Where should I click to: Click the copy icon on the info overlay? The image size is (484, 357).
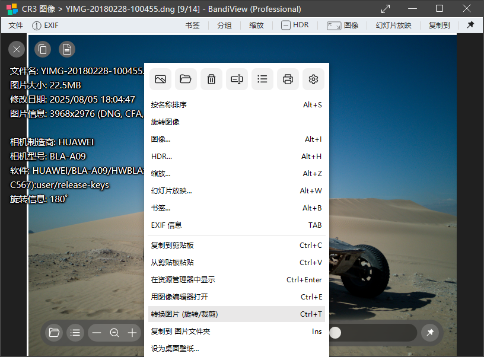[x=42, y=49]
